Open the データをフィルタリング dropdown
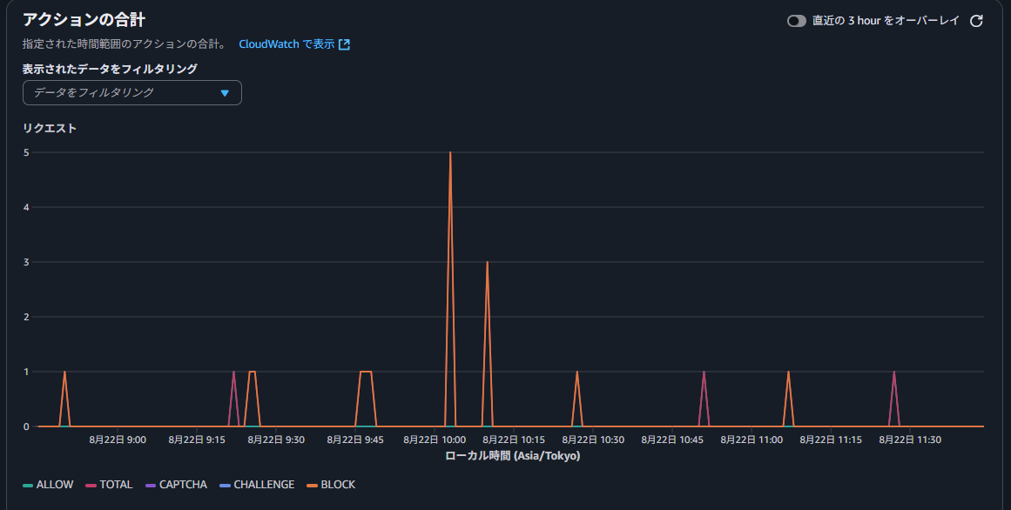 point(131,92)
